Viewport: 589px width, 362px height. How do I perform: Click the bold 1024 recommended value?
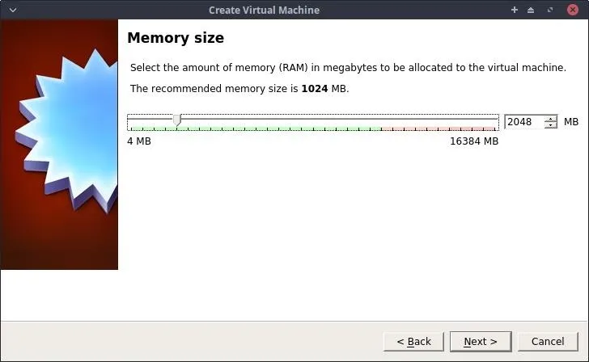(x=315, y=89)
